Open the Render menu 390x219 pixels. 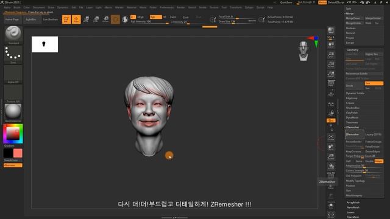point(181,7)
